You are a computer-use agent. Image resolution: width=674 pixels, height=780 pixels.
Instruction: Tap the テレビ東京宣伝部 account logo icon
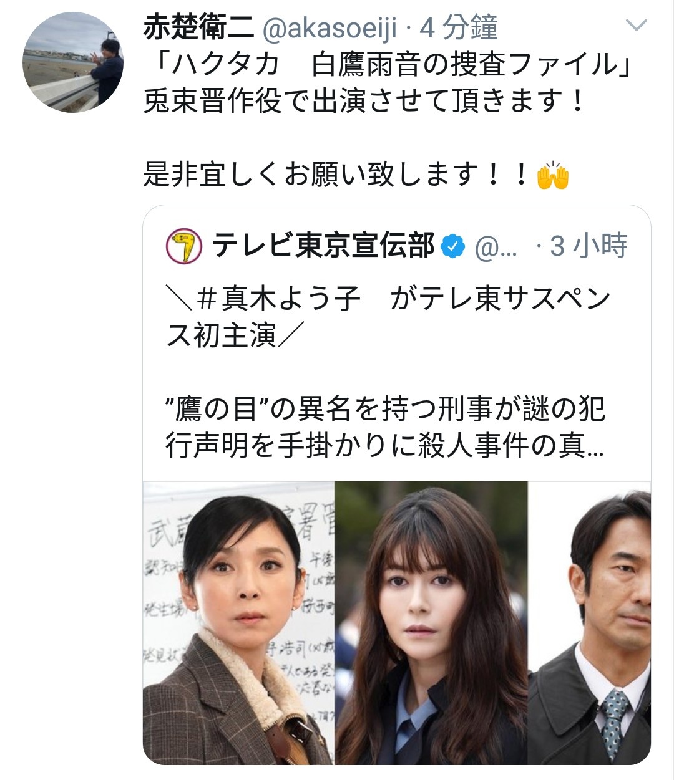[x=183, y=247]
